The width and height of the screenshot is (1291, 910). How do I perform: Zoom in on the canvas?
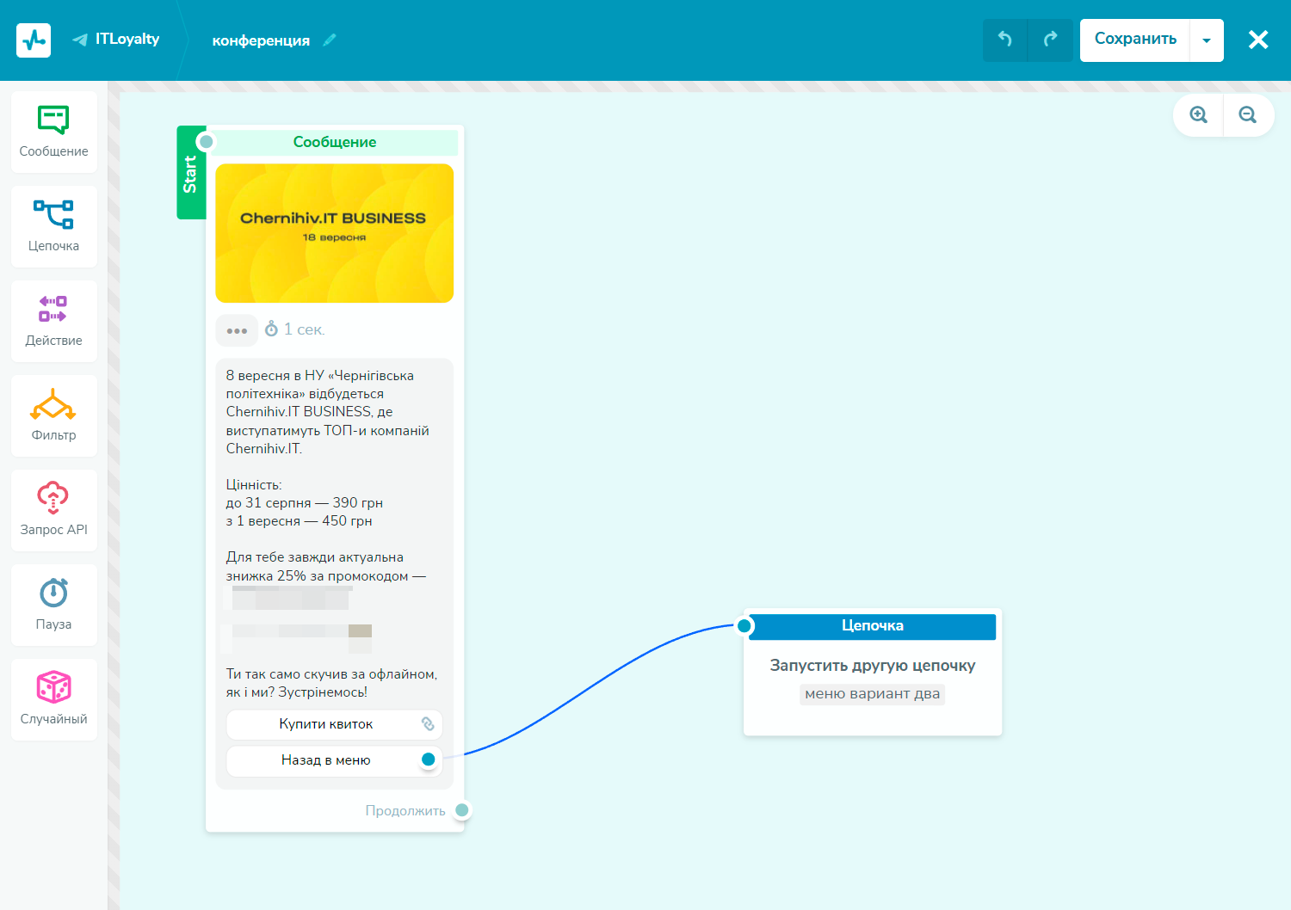(x=1198, y=114)
